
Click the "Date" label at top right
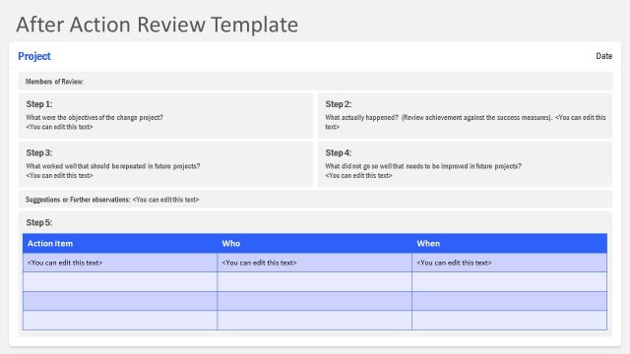pos(603,56)
